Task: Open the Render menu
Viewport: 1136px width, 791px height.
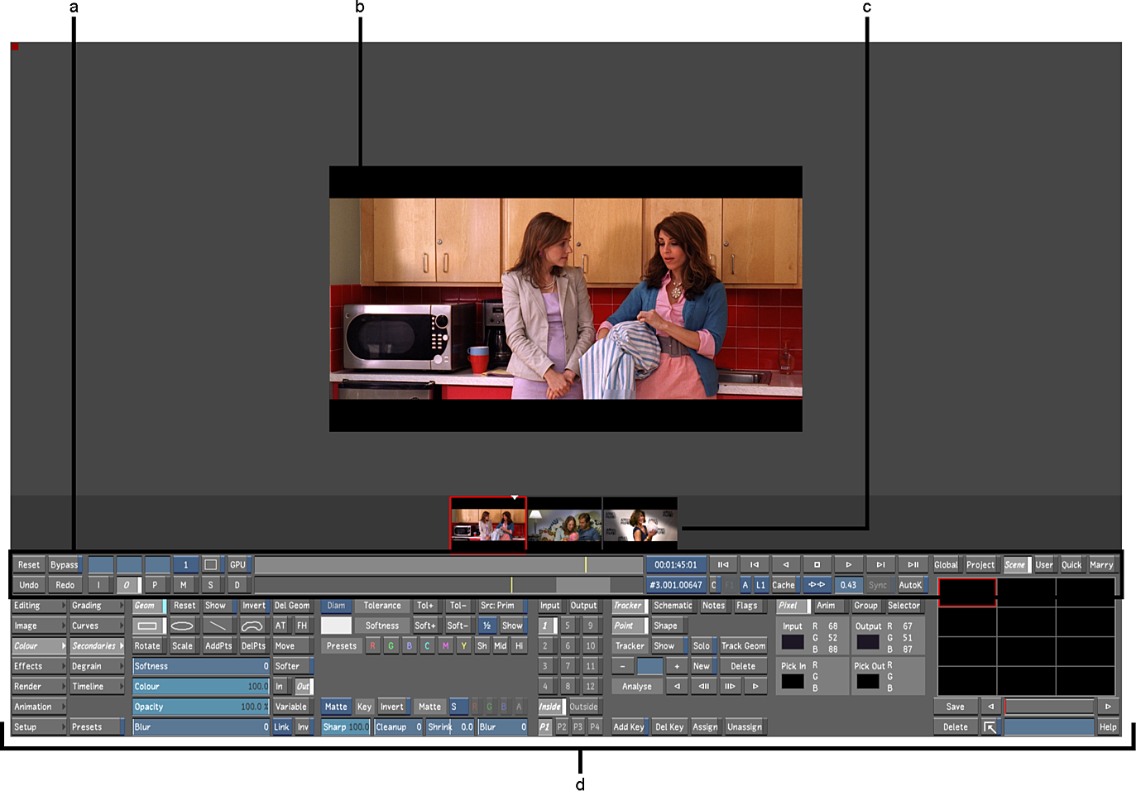Action: tap(39, 687)
